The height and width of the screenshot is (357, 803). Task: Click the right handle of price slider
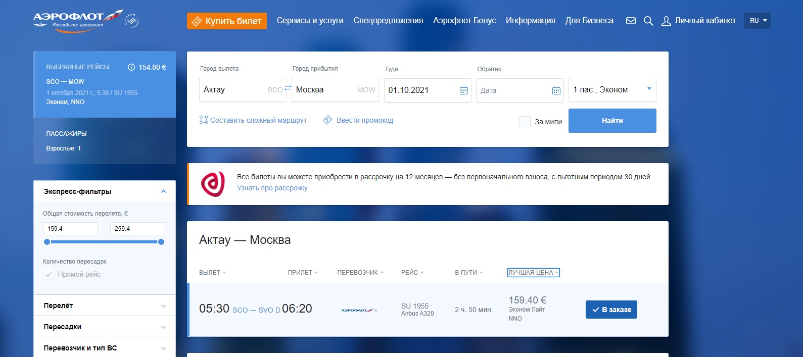161,242
